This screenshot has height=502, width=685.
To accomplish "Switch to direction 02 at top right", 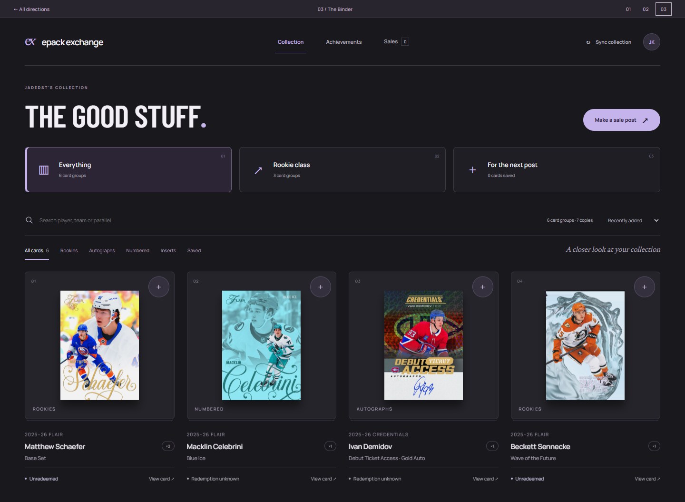I will [646, 9].
